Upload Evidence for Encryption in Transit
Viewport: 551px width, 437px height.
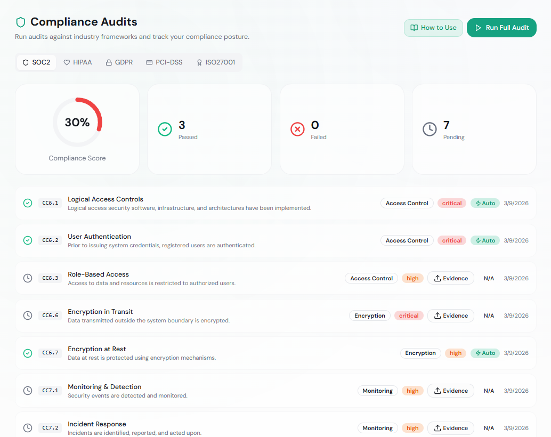pyautogui.click(x=450, y=315)
